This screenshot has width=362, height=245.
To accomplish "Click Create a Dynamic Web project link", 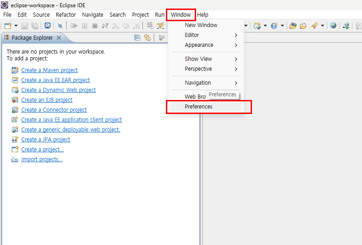I will click(x=59, y=90).
